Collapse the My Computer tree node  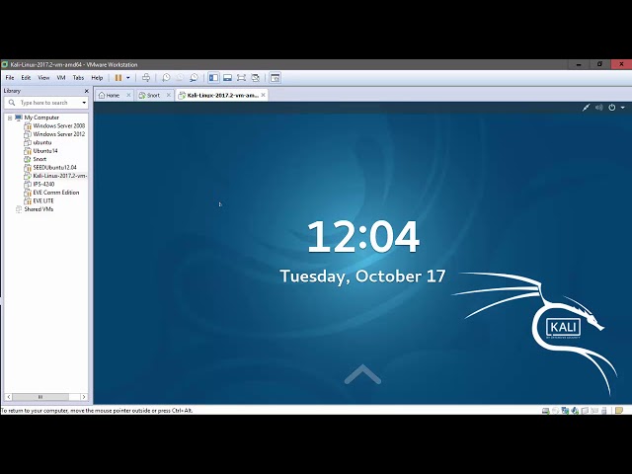tap(10, 118)
